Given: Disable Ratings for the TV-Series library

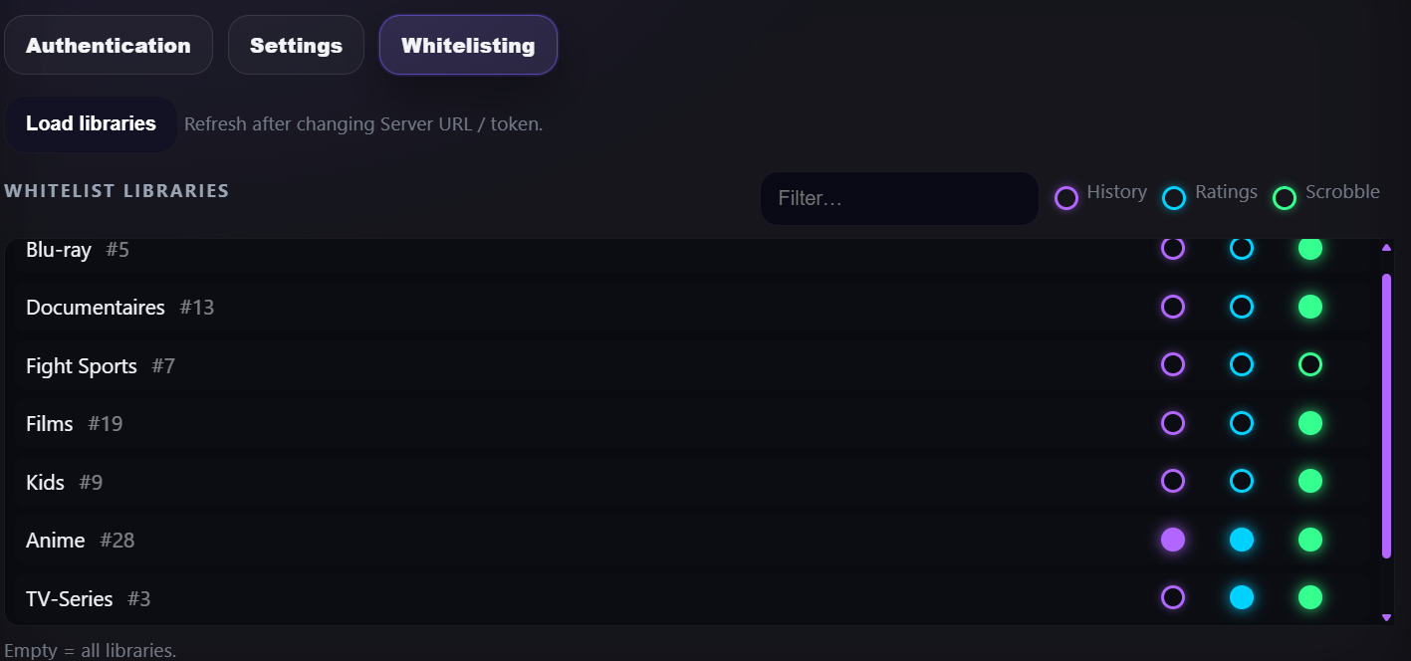Looking at the screenshot, I should click(x=1241, y=597).
